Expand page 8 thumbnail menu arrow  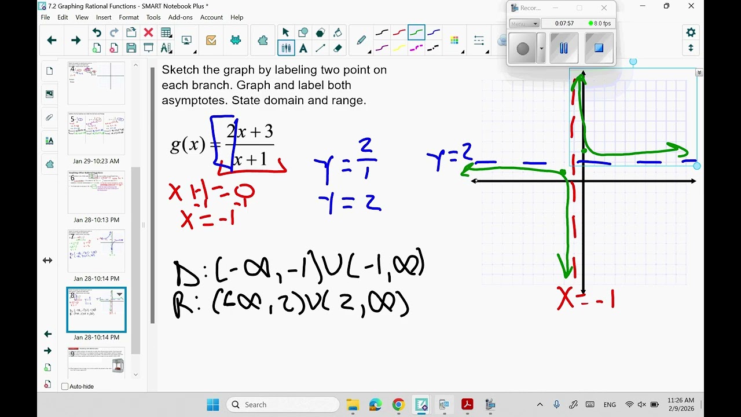click(x=120, y=294)
